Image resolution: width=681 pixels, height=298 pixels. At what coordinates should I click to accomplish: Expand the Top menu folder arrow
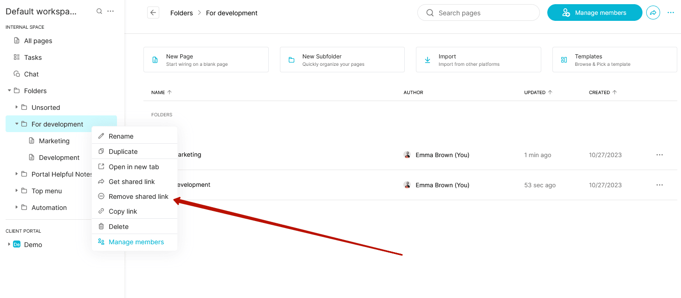coord(17,190)
